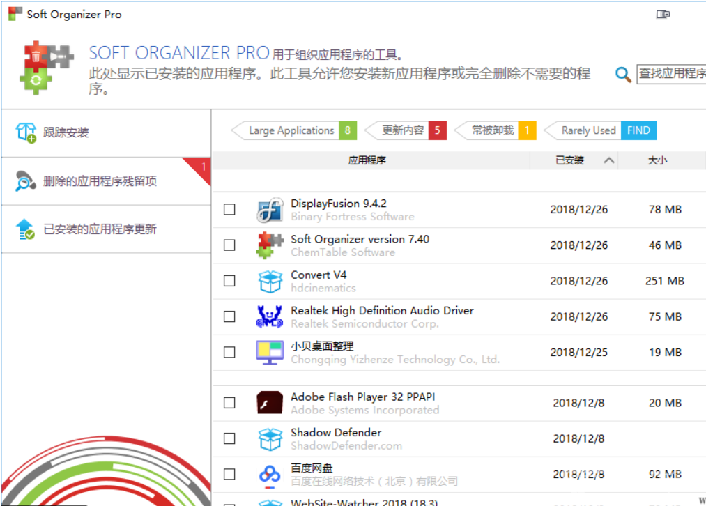This screenshot has width=706, height=506.
Task: Open the 跟踪安装 section
Action: [x=106, y=132]
